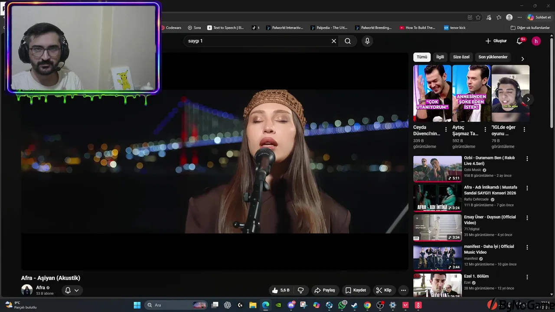Toggle subscription notification bell for Afra

(x=72, y=290)
